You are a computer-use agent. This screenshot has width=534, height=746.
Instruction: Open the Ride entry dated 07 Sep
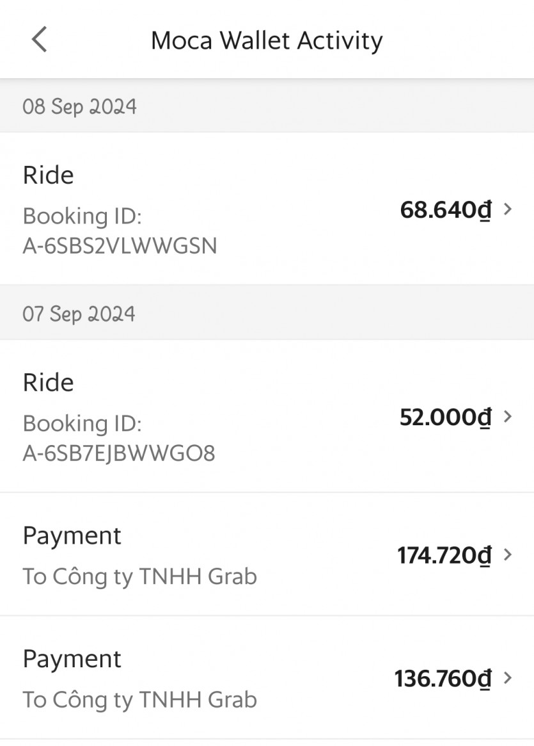click(x=49, y=382)
